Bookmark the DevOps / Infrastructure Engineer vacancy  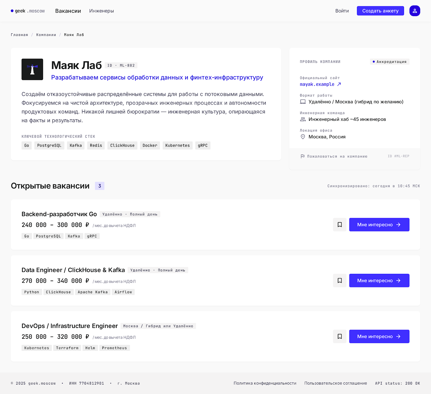pyautogui.click(x=340, y=336)
